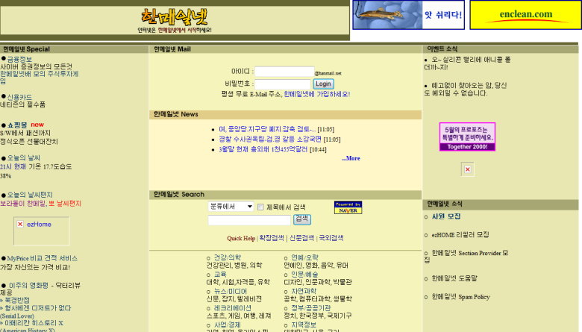Open the 정부/공공기관 category
This screenshot has width=582, height=332.
click(311, 308)
